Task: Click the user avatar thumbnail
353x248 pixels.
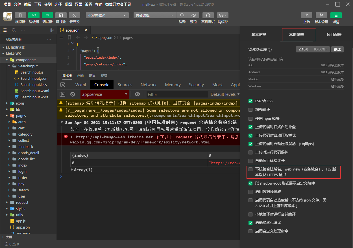Action: pyautogui.click(x=8, y=16)
